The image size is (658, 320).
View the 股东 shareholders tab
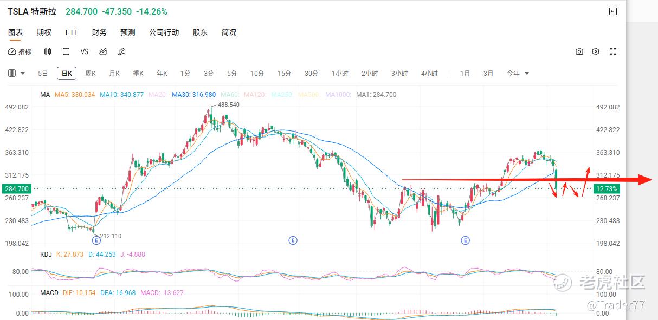point(200,32)
